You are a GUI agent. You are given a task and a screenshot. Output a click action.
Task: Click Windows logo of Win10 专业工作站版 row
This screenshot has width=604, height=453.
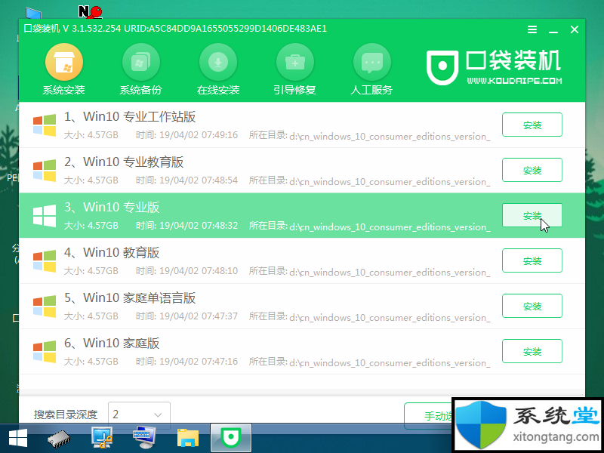coord(45,125)
